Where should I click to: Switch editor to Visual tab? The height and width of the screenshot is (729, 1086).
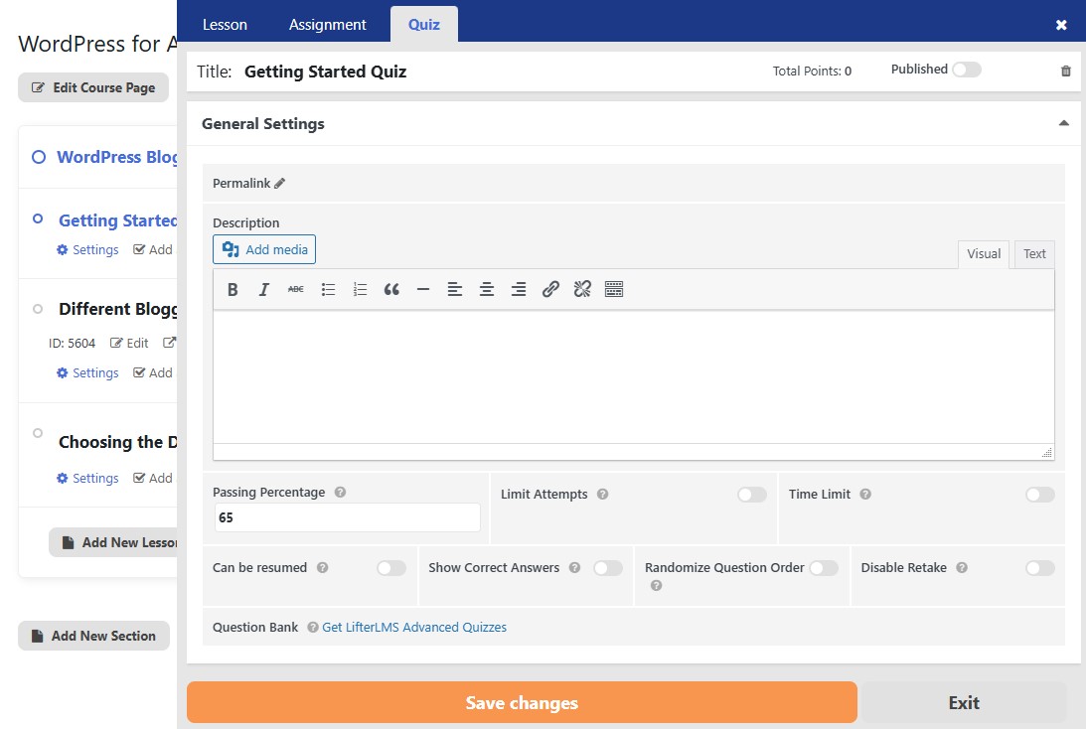click(984, 254)
